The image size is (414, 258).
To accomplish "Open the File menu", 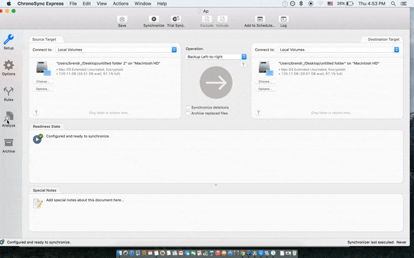I will [x=73, y=3].
